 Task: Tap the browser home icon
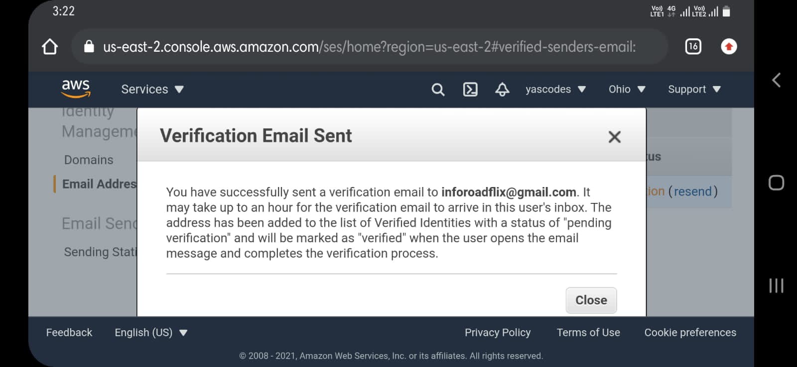coord(50,47)
